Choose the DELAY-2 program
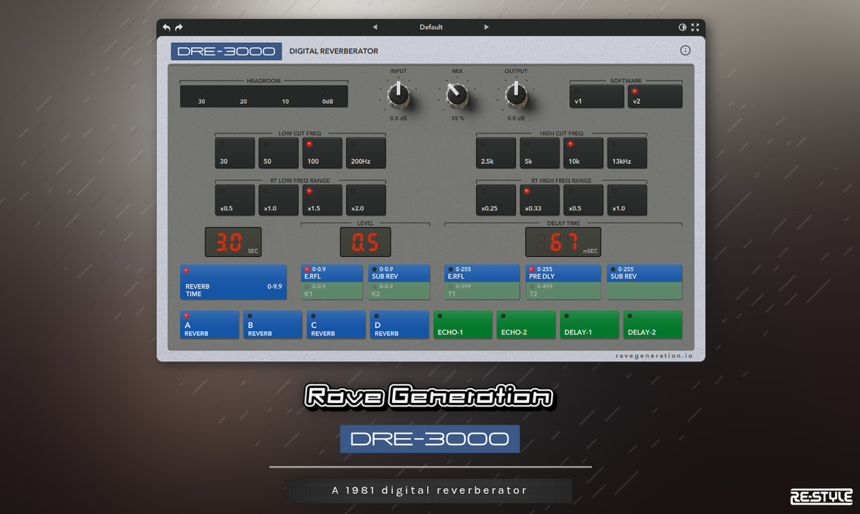 point(653,325)
